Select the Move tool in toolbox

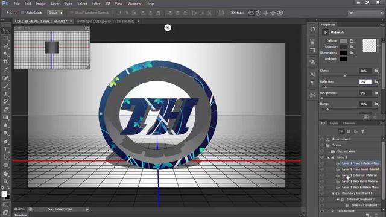tap(5, 30)
